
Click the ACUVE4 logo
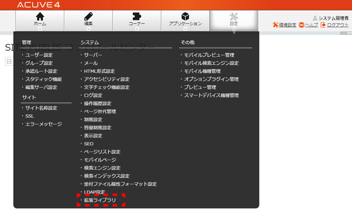39,5
